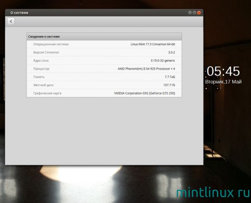The height and width of the screenshot is (203, 251).
Task: Select the 157.7 ГБ disk value
Action: coord(169,85)
